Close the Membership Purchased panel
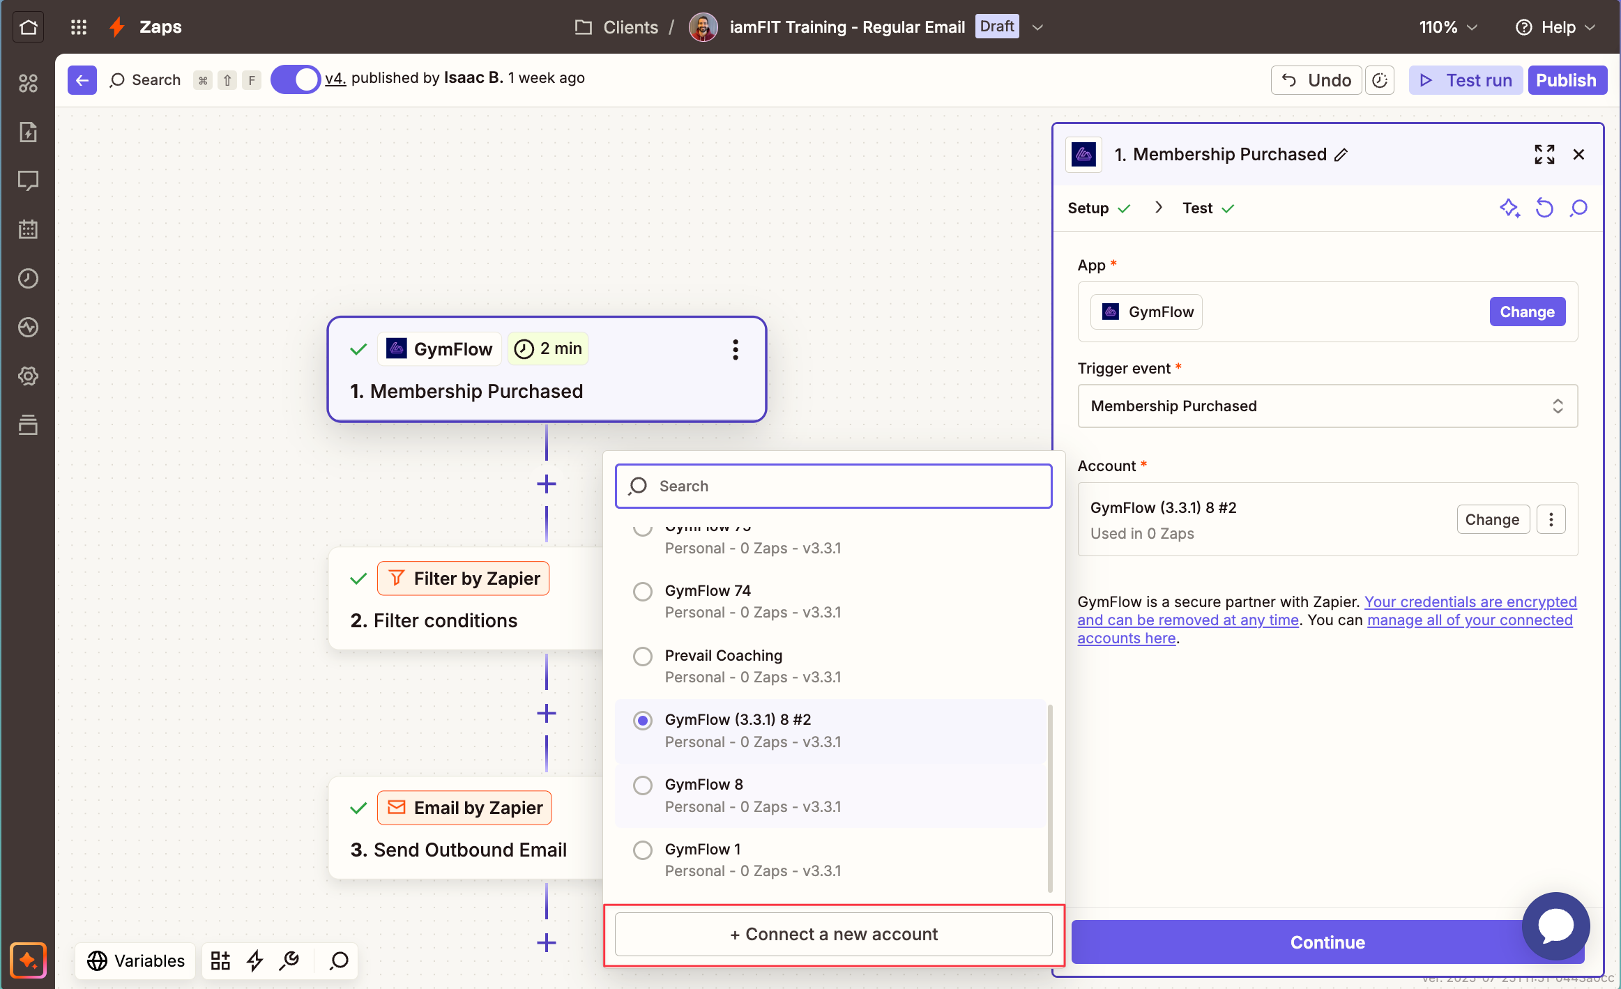 (x=1579, y=154)
